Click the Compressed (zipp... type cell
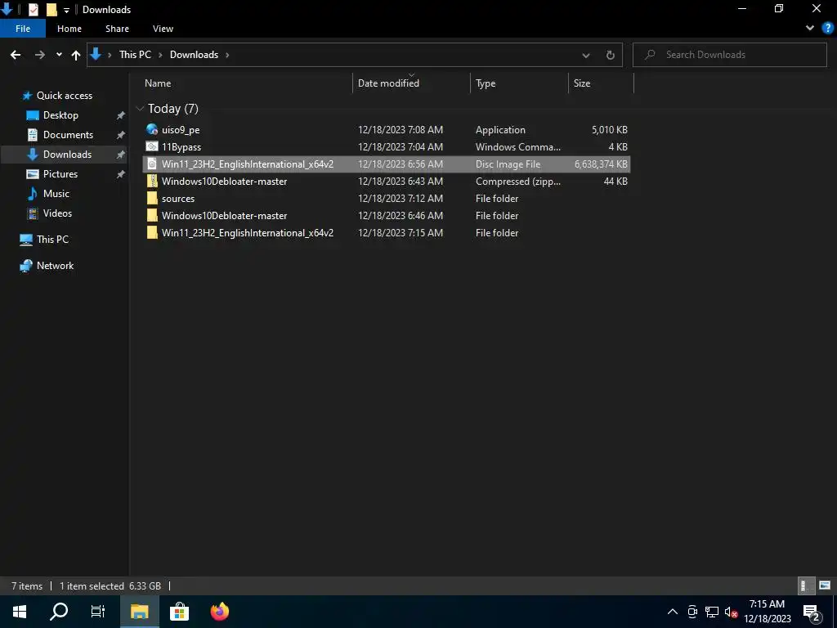The image size is (837, 628). [x=517, y=181]
